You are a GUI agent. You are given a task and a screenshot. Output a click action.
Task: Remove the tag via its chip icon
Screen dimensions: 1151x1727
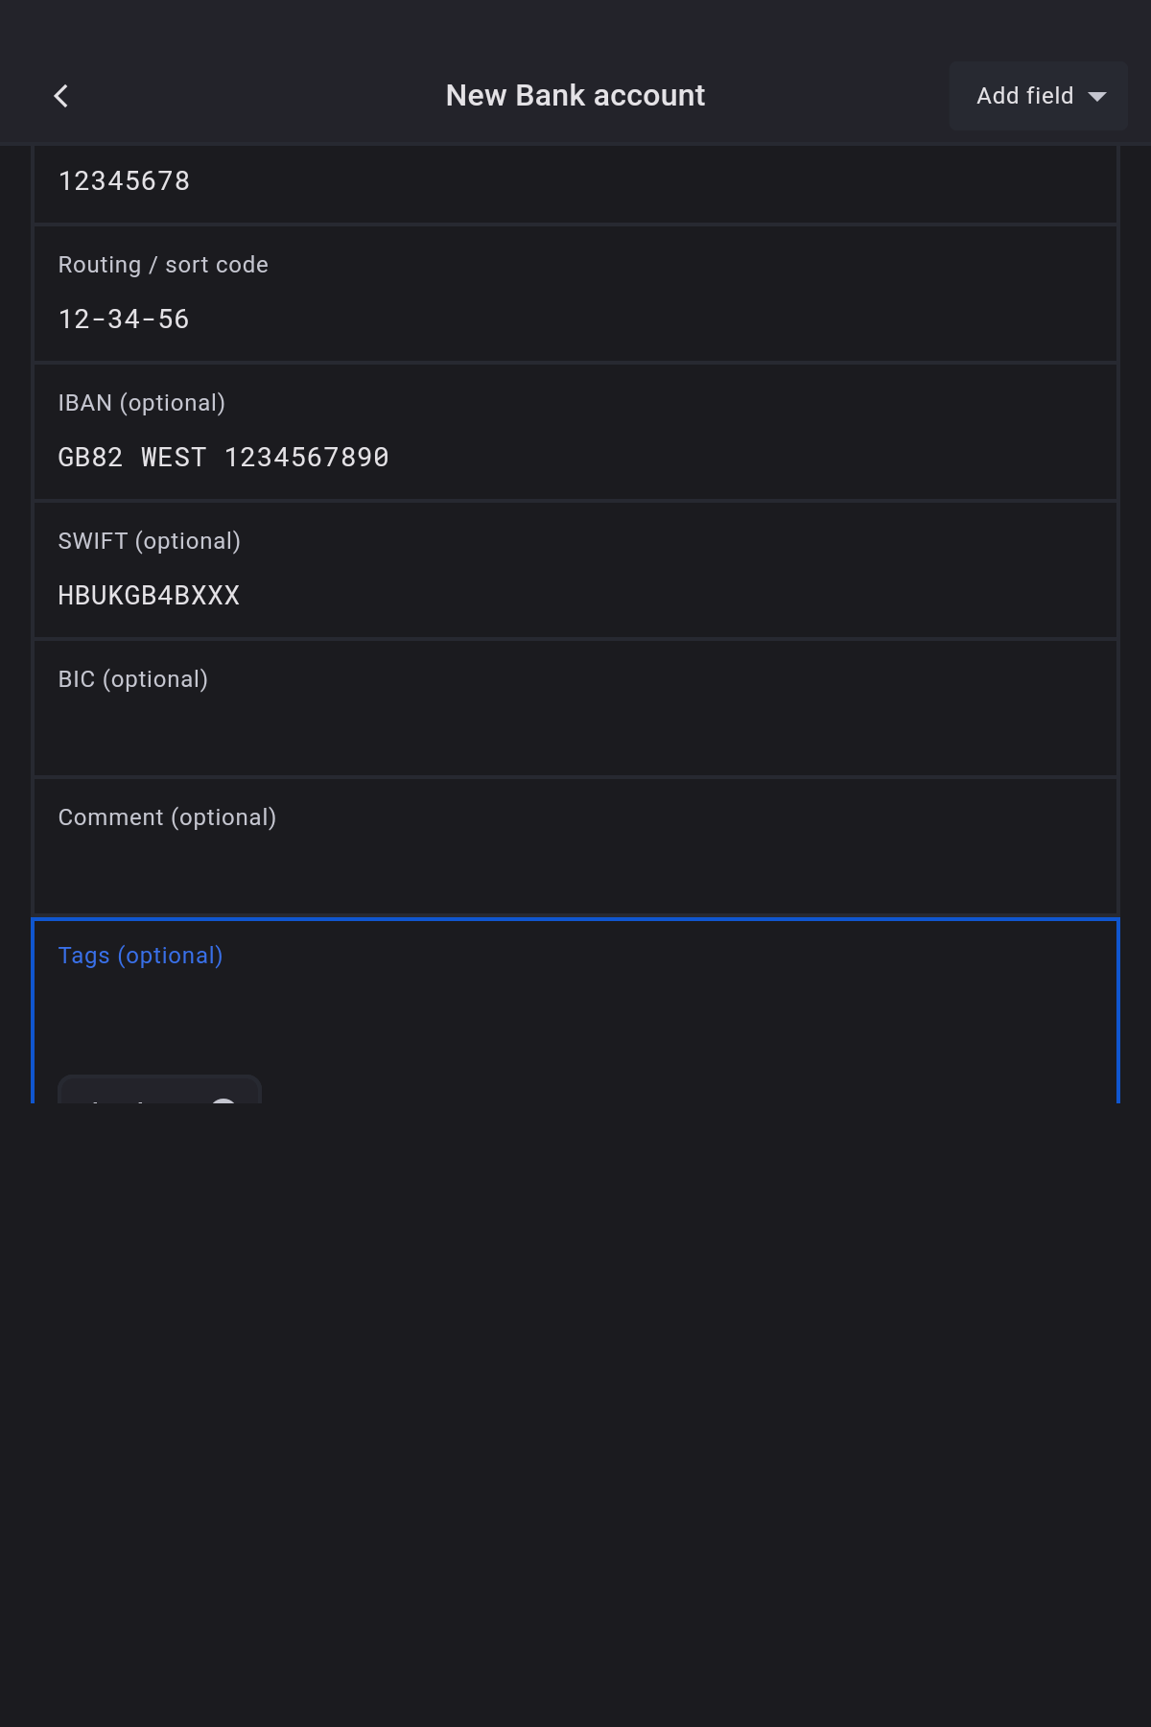[223, 1100]
